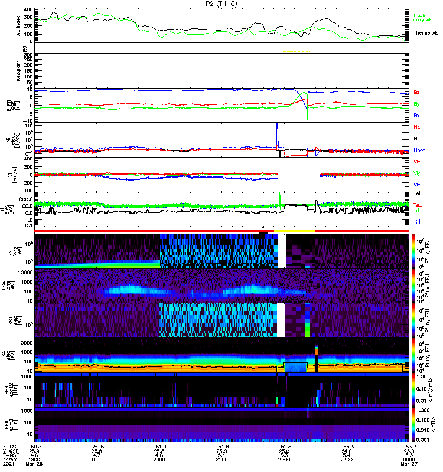Click the blue Npot spike before 2200
Viewport: 443px width, 472px height.
click(x=277, y=135)
